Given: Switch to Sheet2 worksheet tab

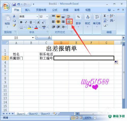Looking at the screenshot, I should 33,114.
